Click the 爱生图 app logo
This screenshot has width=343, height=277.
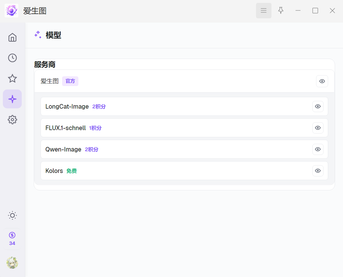11,11
